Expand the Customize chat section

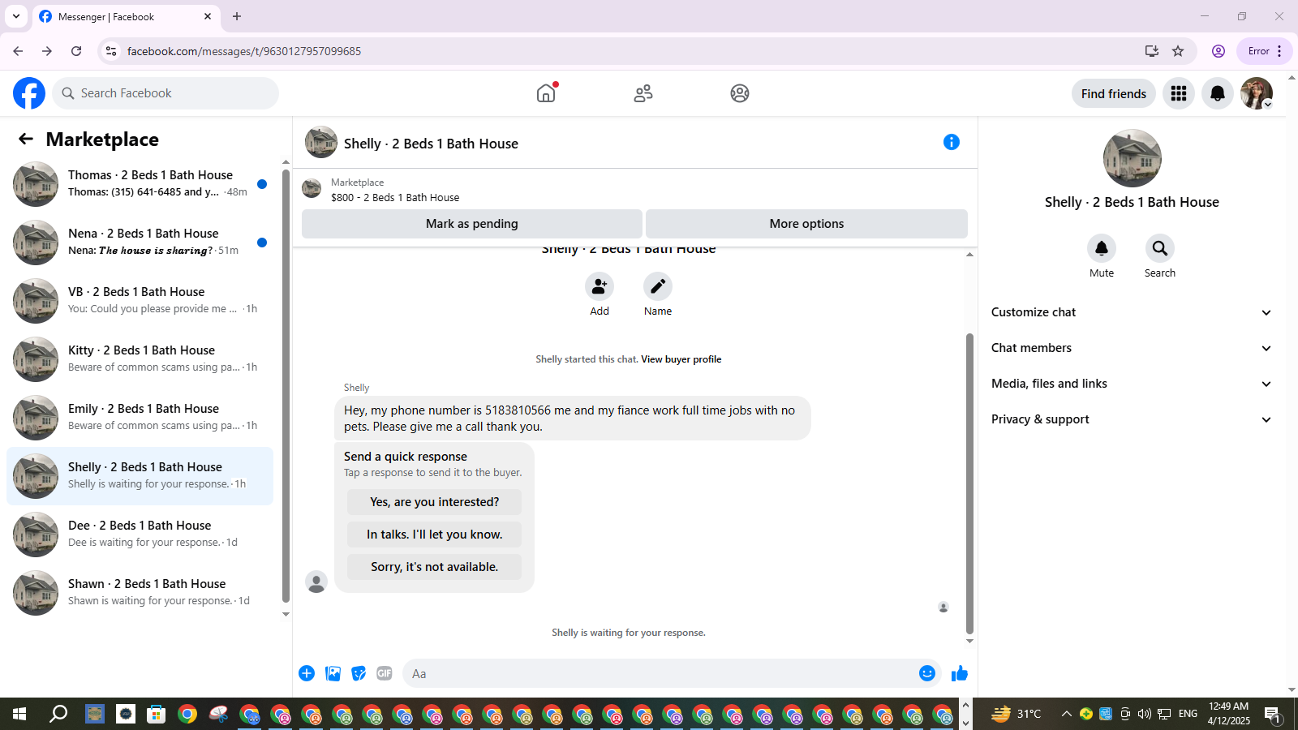pos(1132,312)
